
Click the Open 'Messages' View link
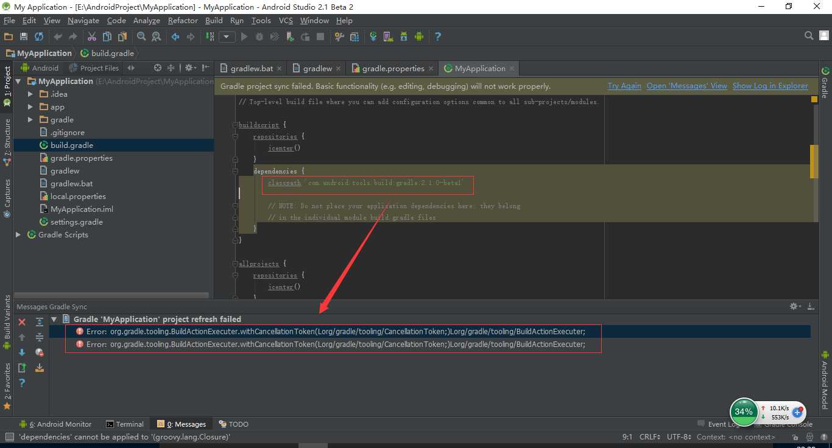[x=687, y=86]
